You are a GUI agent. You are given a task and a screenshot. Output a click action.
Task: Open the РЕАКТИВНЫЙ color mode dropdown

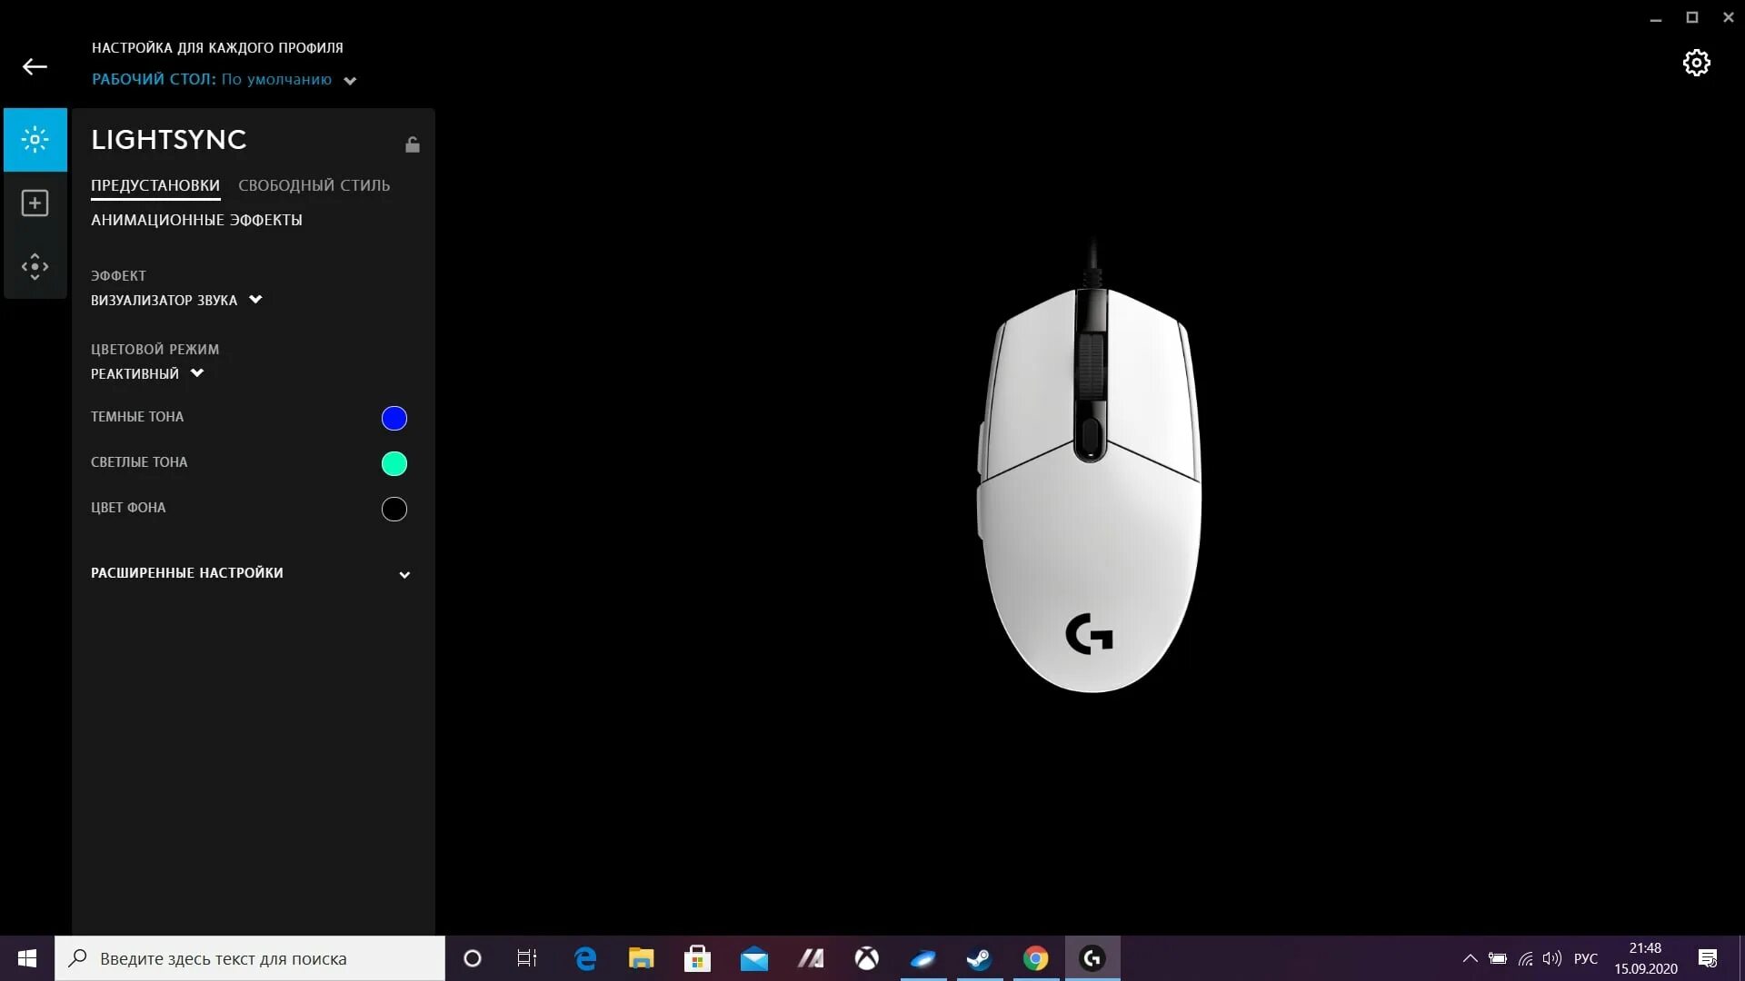[x=147, y=373]
